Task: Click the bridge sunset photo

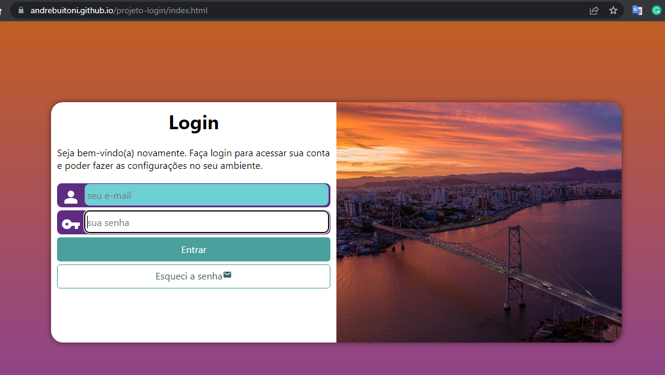Action: coord(479,222)
